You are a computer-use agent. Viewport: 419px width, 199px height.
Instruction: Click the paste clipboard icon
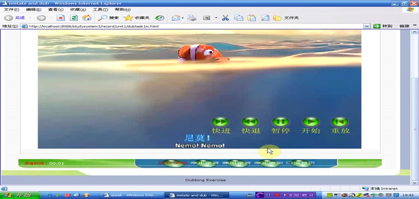pyautogui.click(x=251, y=18)
